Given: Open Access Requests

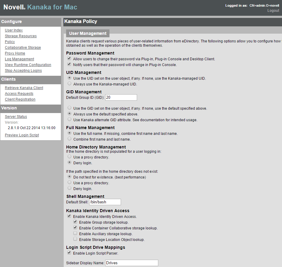Looking at the screenshot, I should (19, 93).
